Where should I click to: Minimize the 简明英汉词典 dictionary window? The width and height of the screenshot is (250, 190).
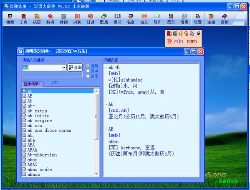(x=187, y=51)
